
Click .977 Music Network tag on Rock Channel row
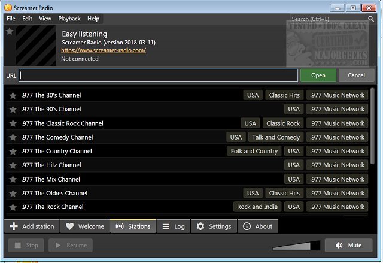(x=337, y=207)
